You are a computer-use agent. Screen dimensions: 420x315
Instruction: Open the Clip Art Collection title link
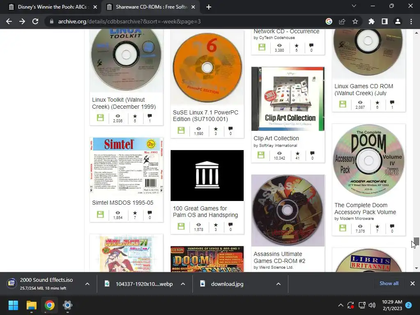pyautogui.click(x=276, y=138)
